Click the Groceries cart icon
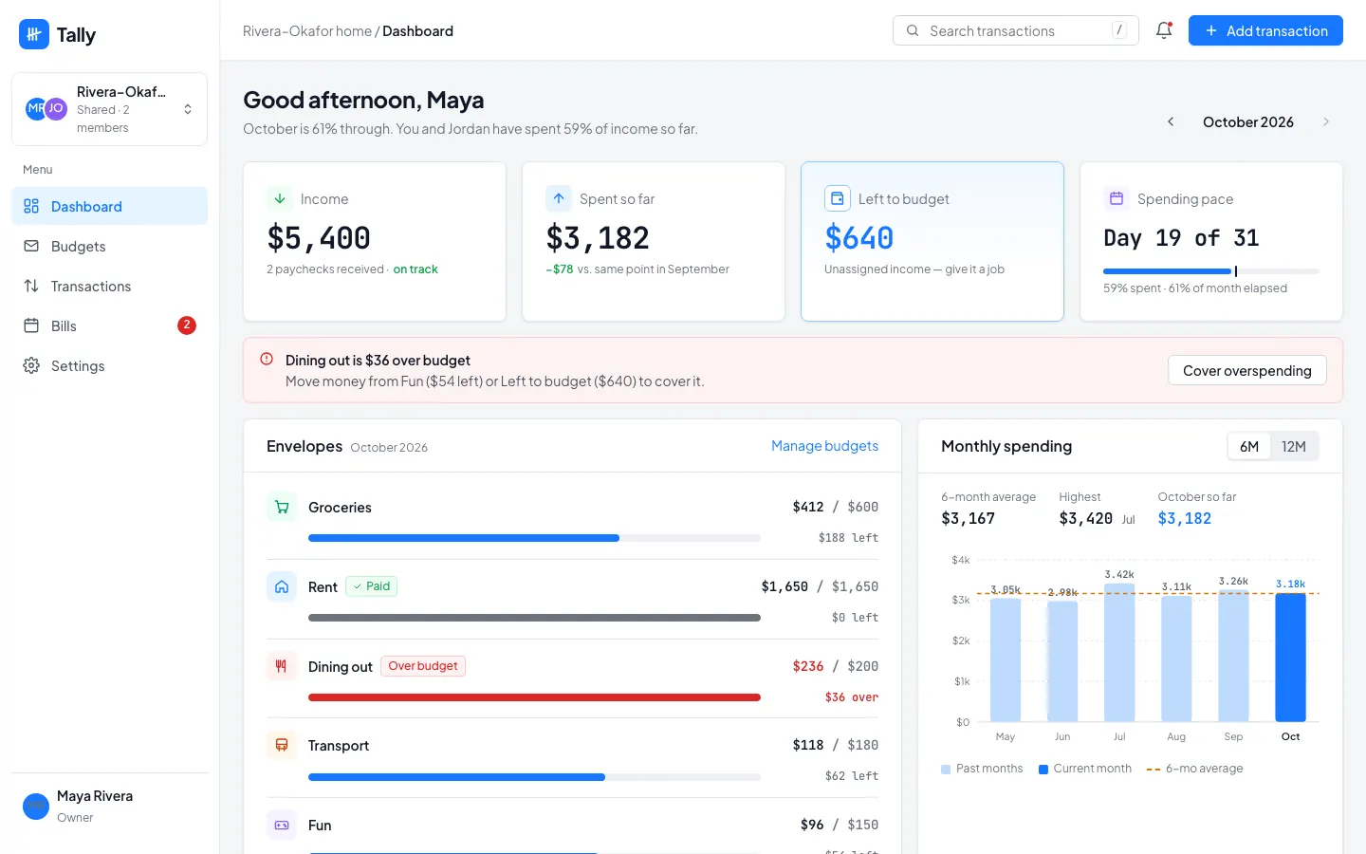The image size is (1366, 854). 282,507
